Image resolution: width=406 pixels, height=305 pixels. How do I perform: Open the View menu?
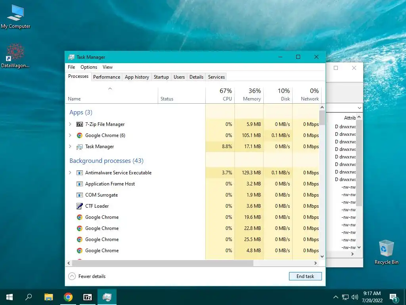[108, 67]
